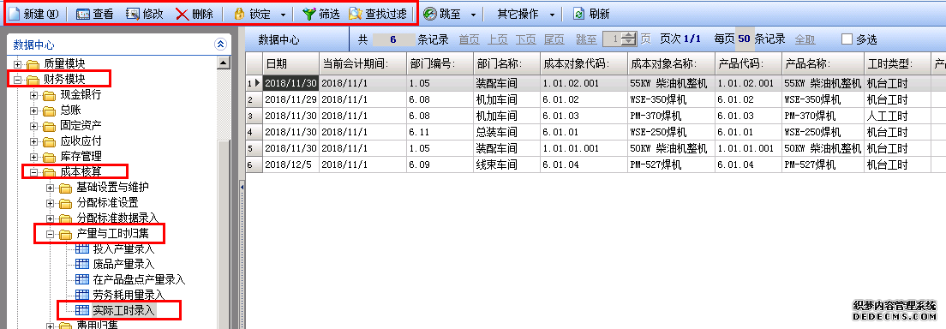Screen dimensions: 946x329
Task: Click the 筛选 filter funnel icon
Action: (x=308, y=14)
